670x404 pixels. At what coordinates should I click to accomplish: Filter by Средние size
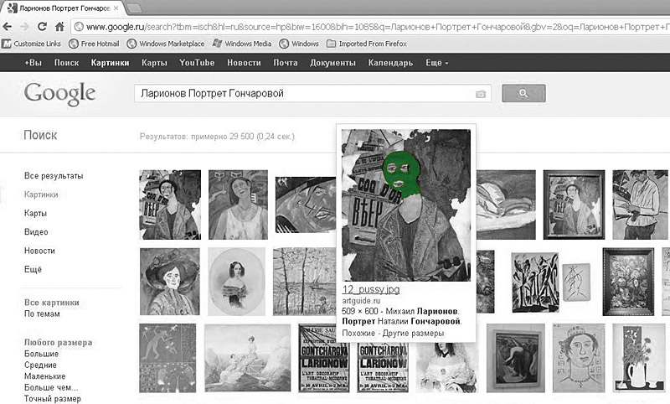click(40, 365)
